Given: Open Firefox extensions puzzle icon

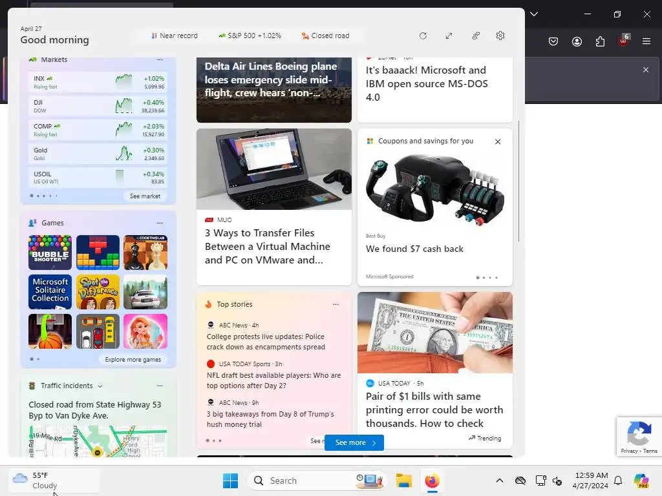Looking at the screenshot, I should pos(600,41).
